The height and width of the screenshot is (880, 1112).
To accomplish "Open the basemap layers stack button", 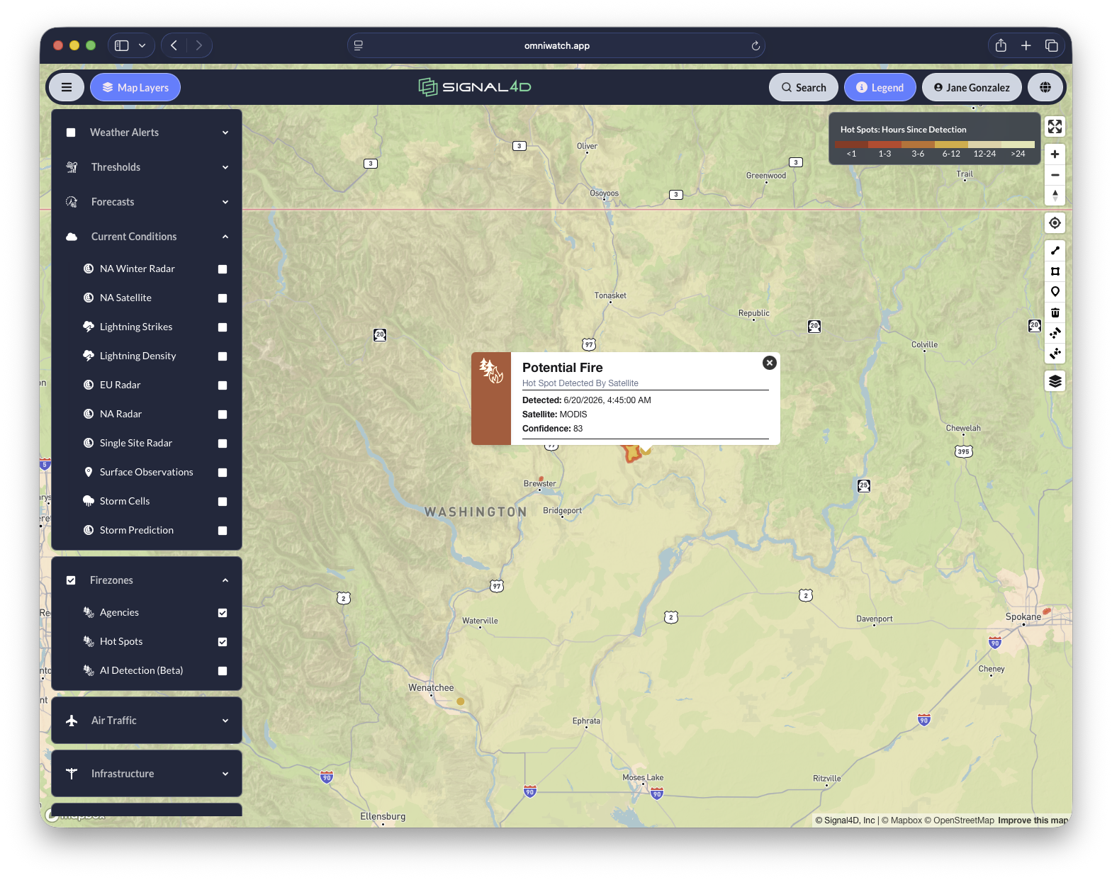I will pyautogui.click(x=1055, y=381).
